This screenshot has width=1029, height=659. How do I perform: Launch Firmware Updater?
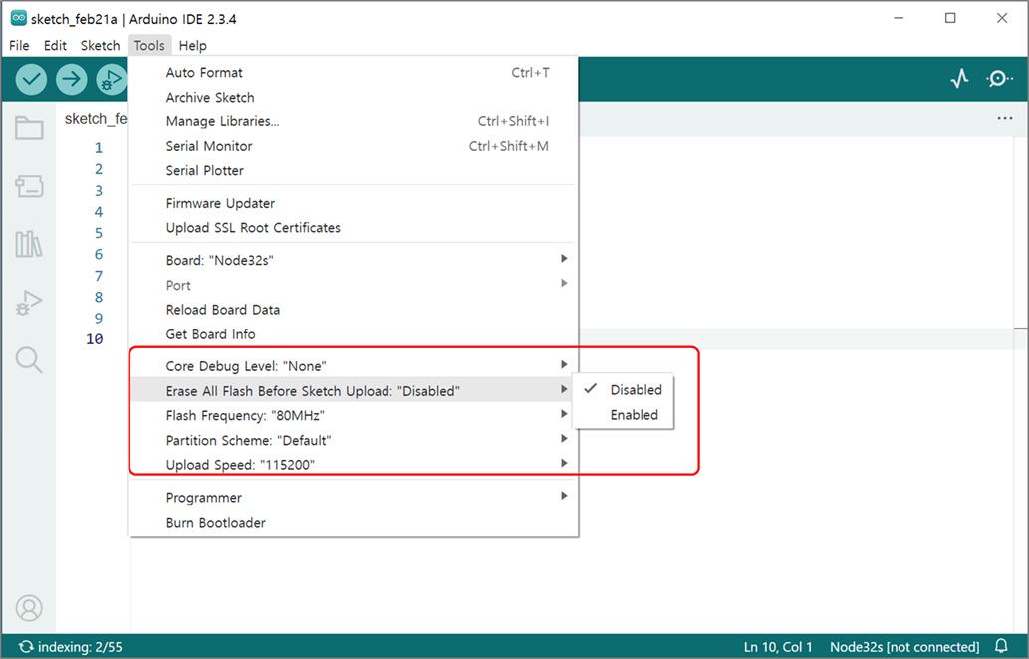pos(355,203)
